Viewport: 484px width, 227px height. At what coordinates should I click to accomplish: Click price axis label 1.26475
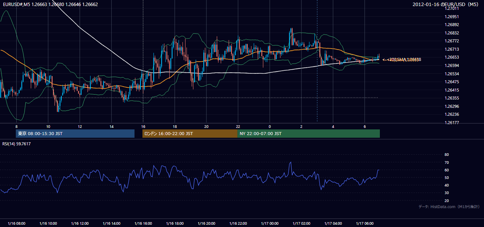tap(451, 82)
